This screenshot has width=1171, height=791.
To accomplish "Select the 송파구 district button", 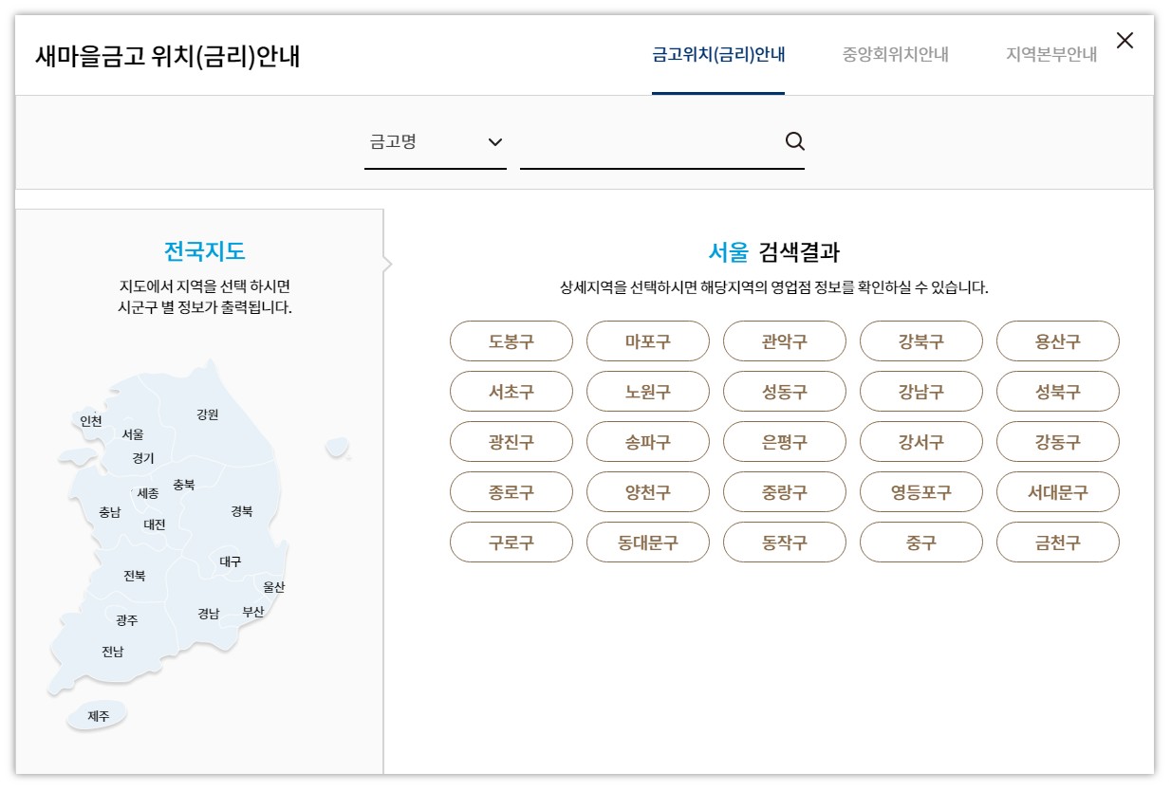I will tap(648, 442).
